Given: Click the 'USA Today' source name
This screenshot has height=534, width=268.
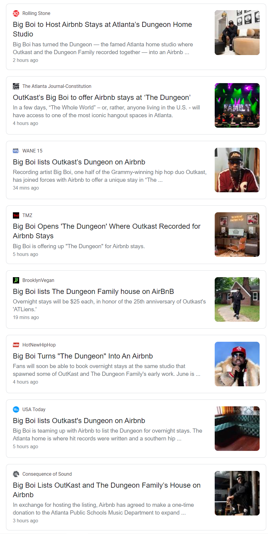Looking at the screenshot, I should coord(34,409).
